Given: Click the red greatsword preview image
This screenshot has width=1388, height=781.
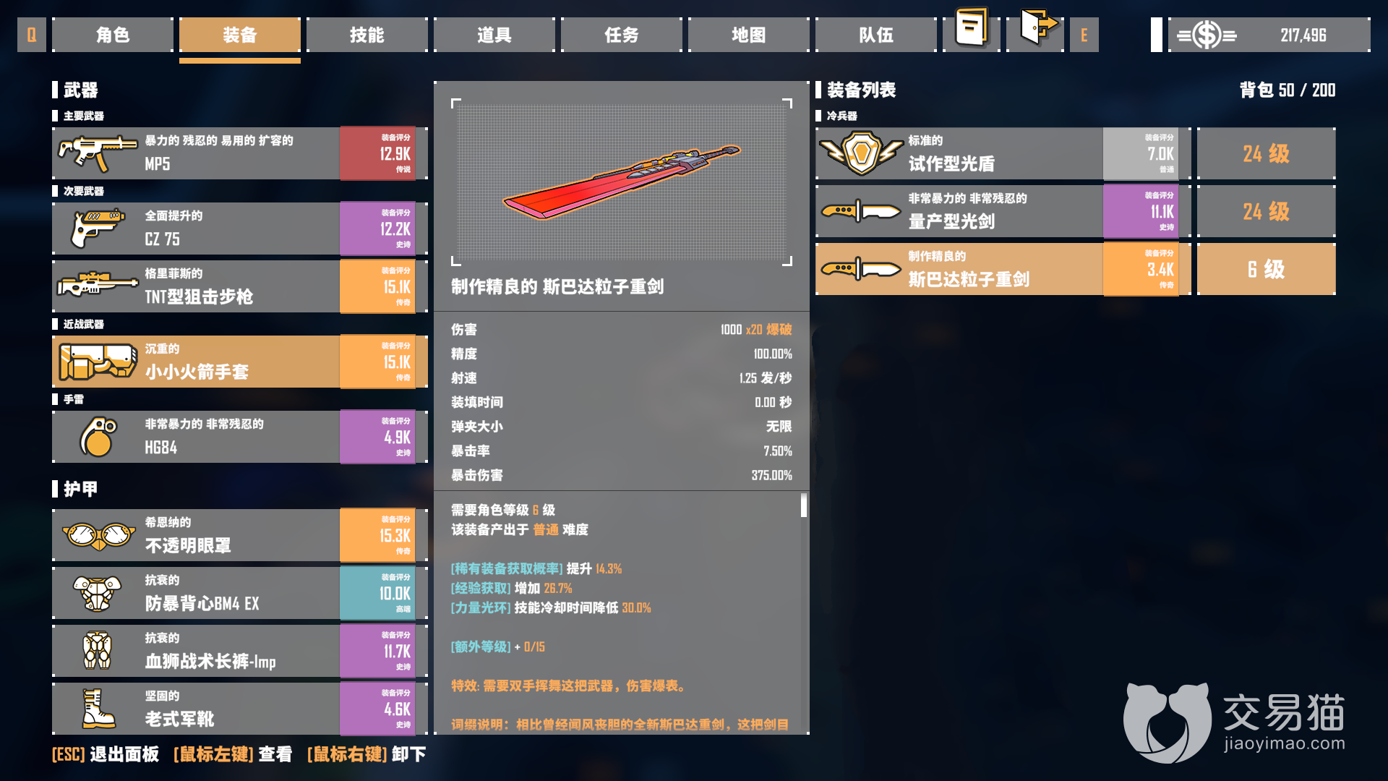Looking at the screenshot, I should (622, 182).
